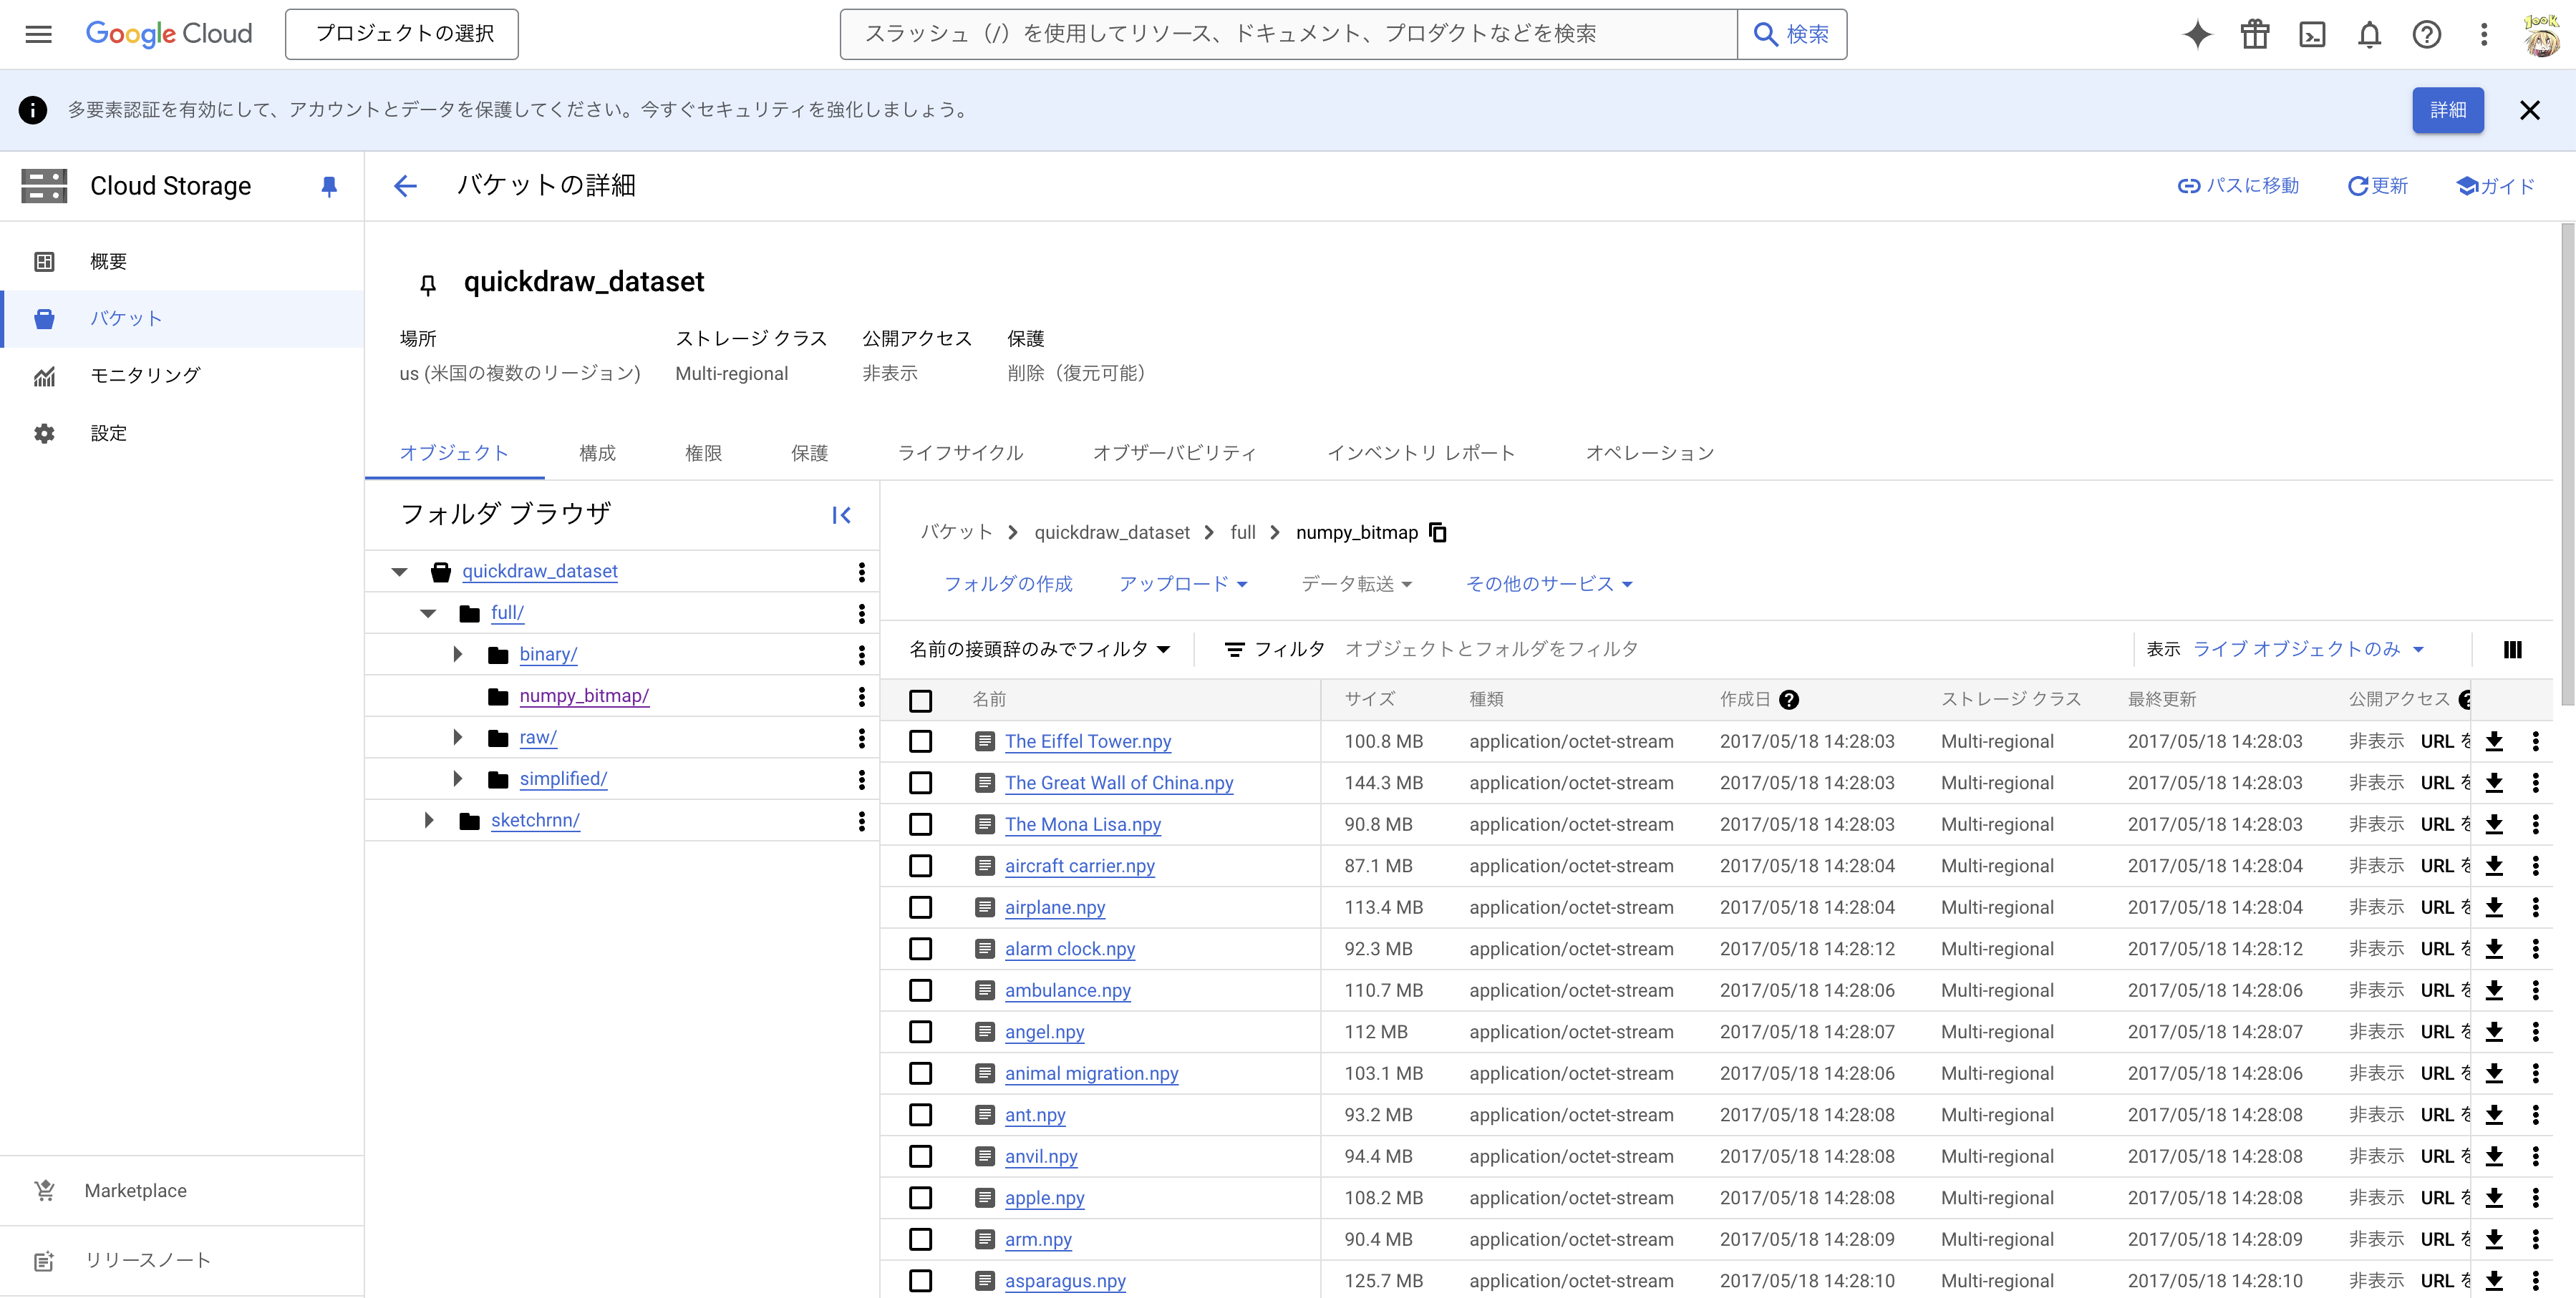Open Cloud Shell terminal icon

2312,35
